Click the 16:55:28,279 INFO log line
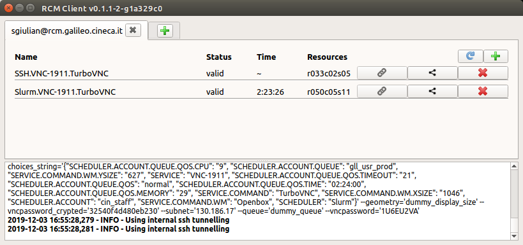This screenshot has width=523, height=245. click(118, 220)
